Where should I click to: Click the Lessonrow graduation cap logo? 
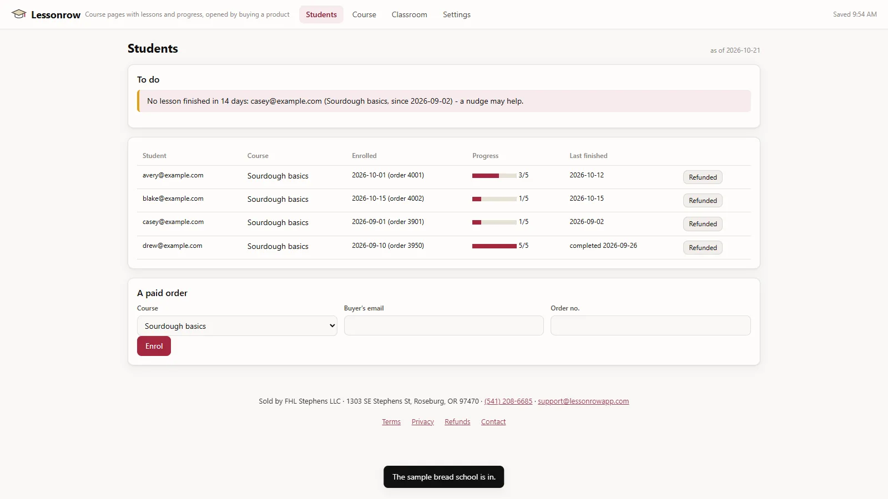[19, 14]
